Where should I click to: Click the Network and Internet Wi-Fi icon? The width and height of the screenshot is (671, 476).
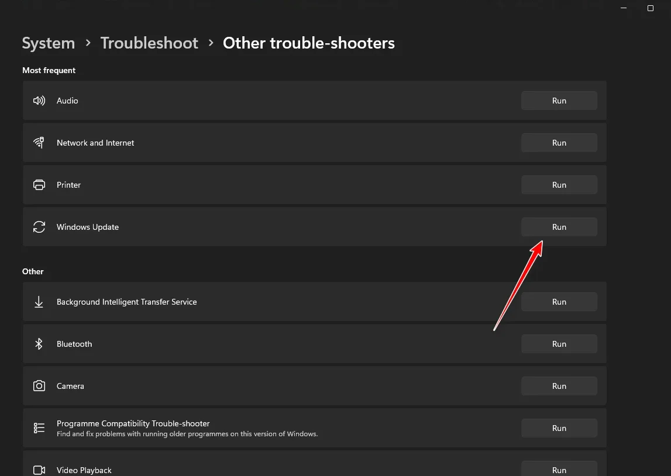coord(39,143)
